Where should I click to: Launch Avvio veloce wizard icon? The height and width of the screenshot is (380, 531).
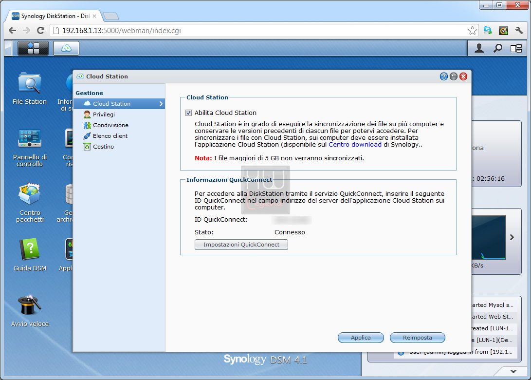click(30, 310)
